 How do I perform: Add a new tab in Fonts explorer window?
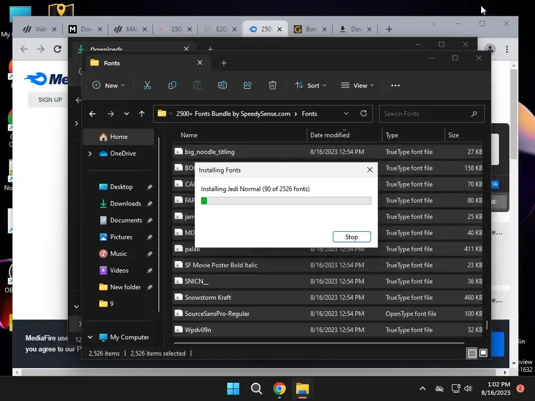pyautogui.click(x=224, y=63)
